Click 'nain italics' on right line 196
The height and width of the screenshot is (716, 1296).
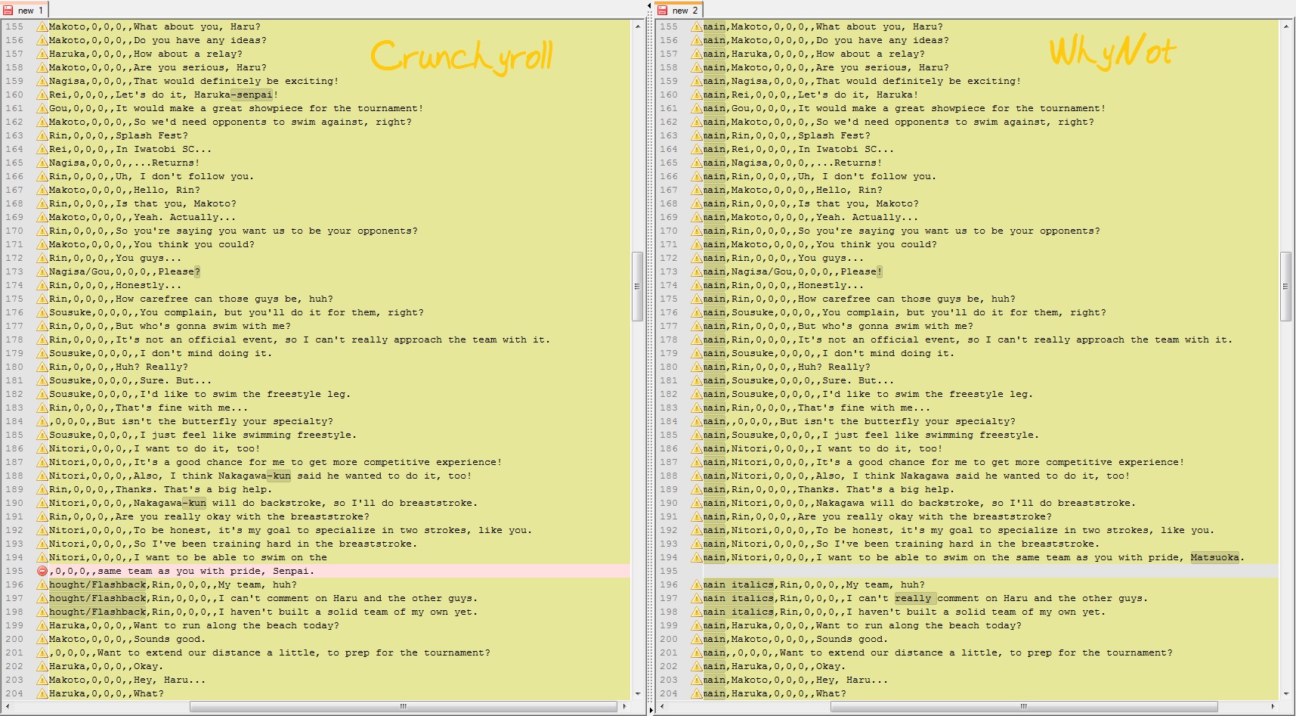[x=738, y=584]
